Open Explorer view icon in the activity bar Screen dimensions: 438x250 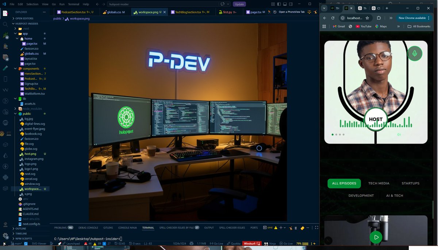coord(5,13)
